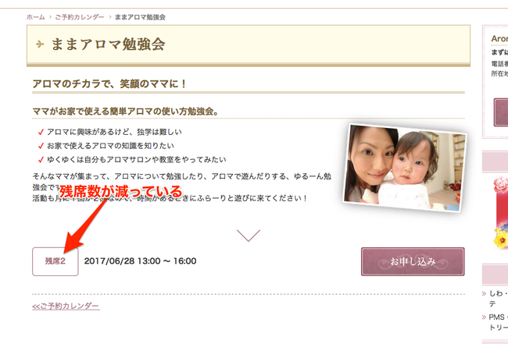Click the ホーム breadcrumb link

pos(36,17)
